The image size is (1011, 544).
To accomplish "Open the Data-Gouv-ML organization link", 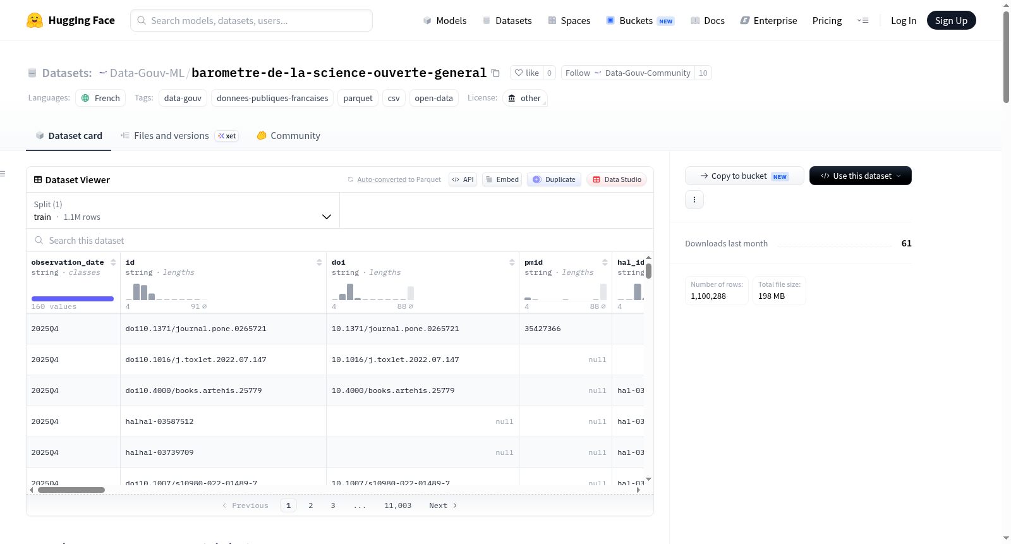I will click(x=147, y=73).
